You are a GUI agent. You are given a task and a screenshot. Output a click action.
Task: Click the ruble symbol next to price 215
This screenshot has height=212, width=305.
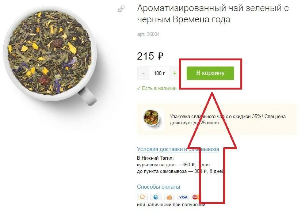click(160, 56)
